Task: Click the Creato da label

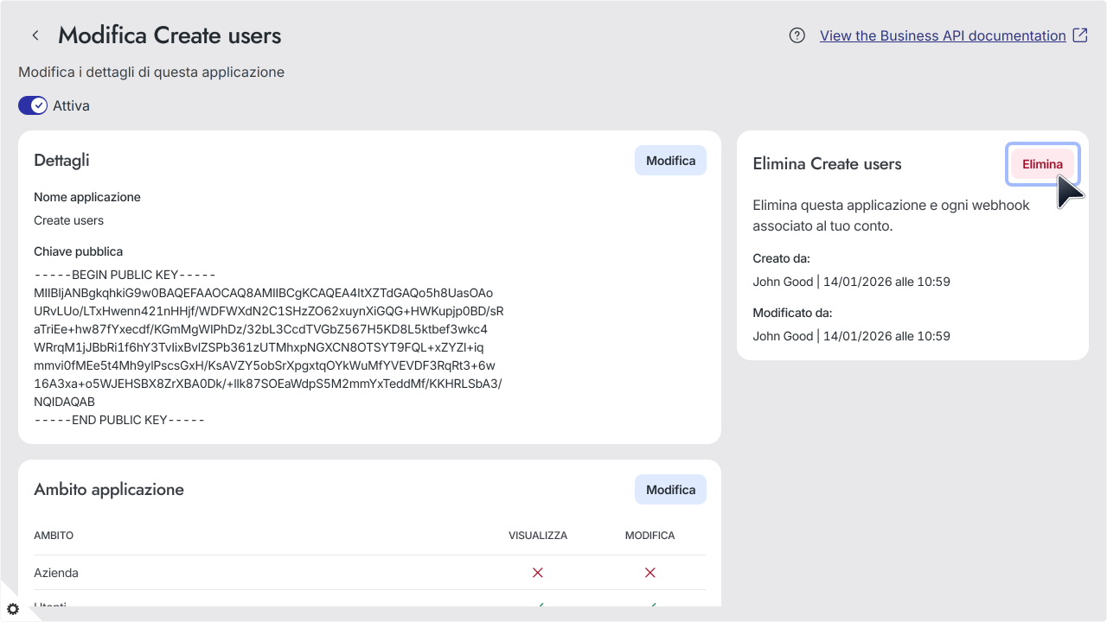Action: click(x=781, y=258)
